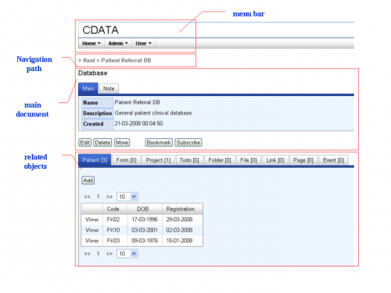Screen dimensions: 391x293
Task: Go to next page below the table
Action: tap(109, 254)
